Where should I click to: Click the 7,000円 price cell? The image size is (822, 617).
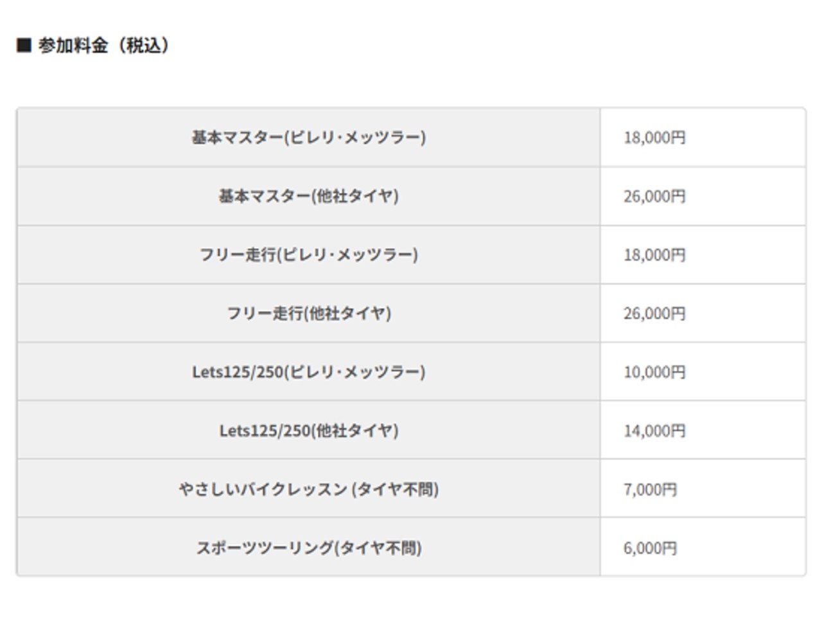pyautogui.click(x=650, y=489)
